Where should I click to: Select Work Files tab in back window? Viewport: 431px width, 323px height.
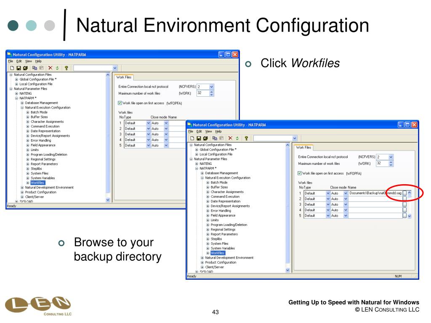(124, 77)
